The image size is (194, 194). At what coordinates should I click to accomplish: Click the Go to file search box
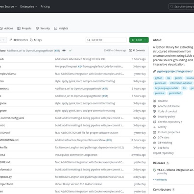[x=106, y=40]
